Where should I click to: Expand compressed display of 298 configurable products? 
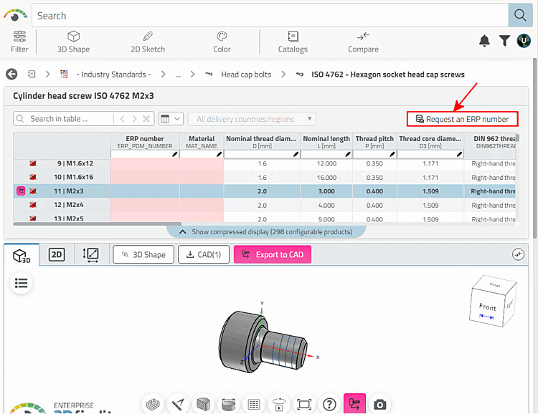point(266,232)
